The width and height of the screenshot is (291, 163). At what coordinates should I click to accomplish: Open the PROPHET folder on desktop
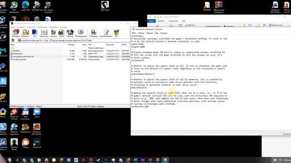point(207,6)
